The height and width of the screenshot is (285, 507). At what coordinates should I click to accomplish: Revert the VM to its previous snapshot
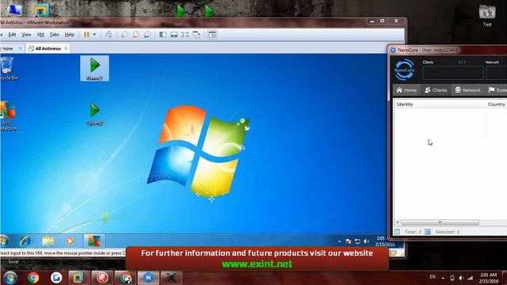[135, 35]
